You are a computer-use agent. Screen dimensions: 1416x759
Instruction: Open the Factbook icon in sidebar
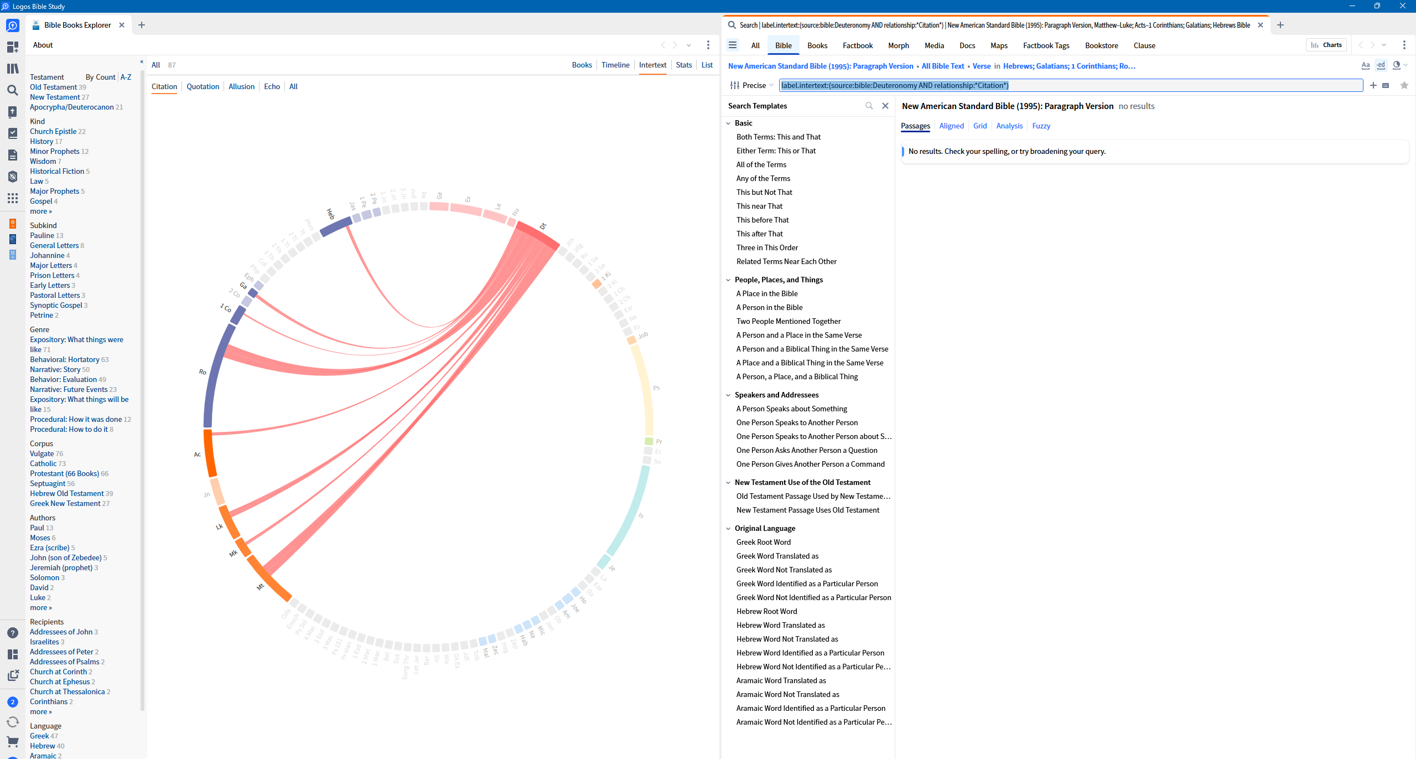12,112
